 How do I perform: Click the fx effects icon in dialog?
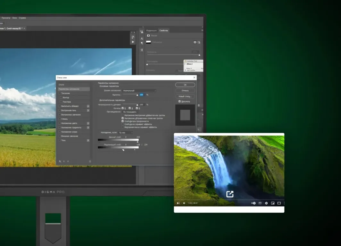[x=60, y=161]
